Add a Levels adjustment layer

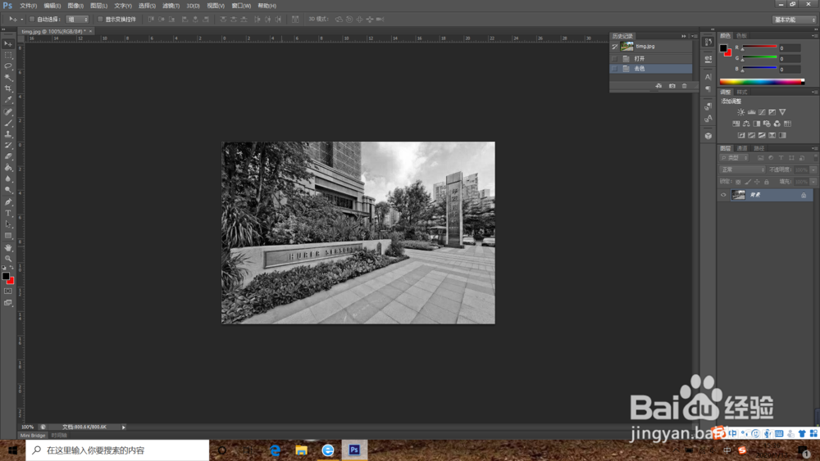(751, 112)
